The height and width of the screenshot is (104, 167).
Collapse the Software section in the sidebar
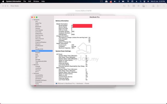tap(32, 73)
